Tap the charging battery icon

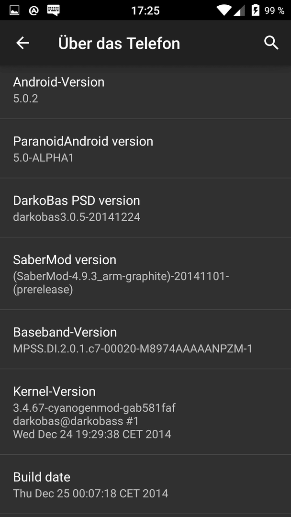pyautogui.click(x=256, y=10)
